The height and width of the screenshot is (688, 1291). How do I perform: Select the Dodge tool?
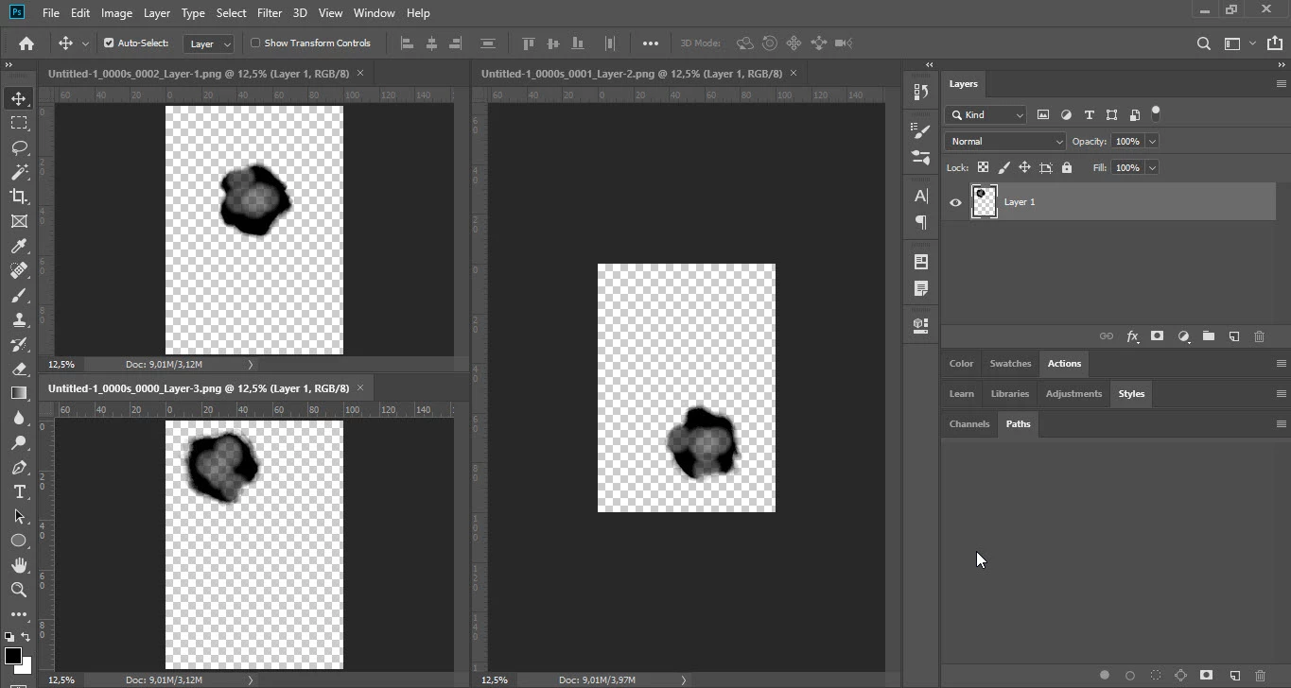19,442
